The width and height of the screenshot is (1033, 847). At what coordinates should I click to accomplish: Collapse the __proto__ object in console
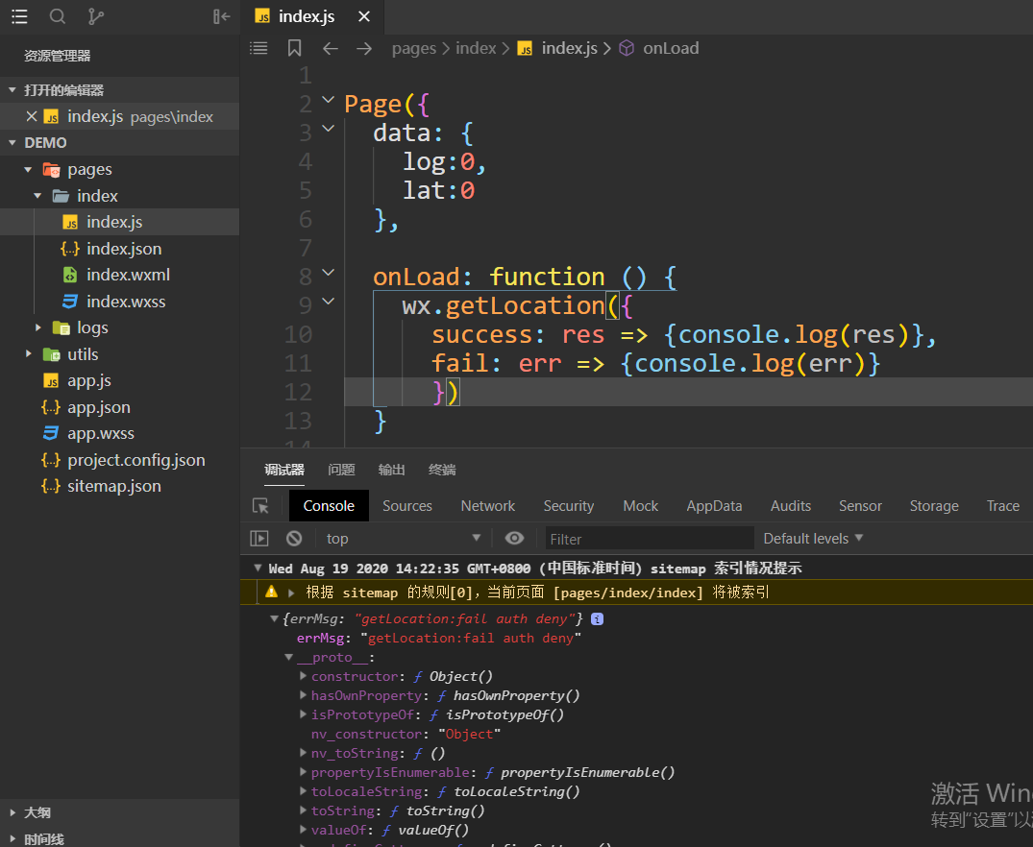coord(288,658)
